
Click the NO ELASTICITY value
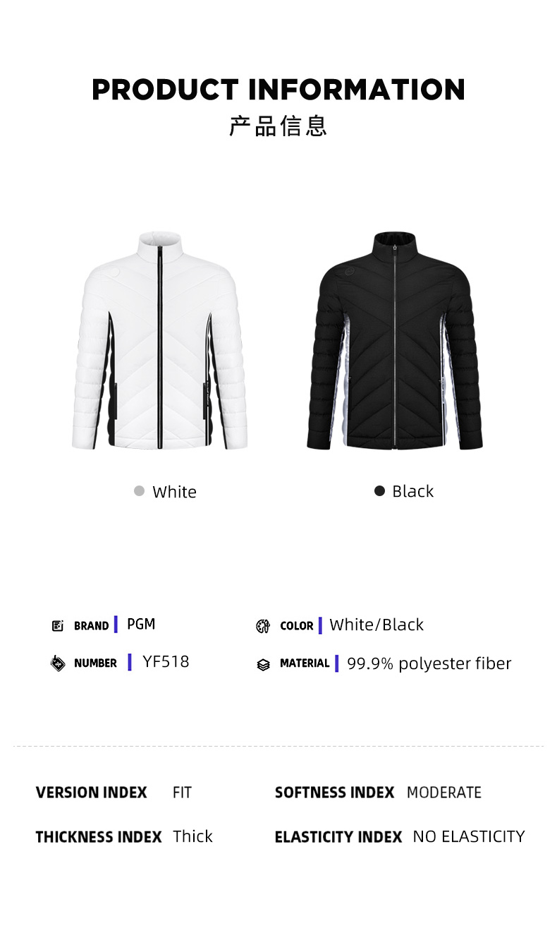469,837
